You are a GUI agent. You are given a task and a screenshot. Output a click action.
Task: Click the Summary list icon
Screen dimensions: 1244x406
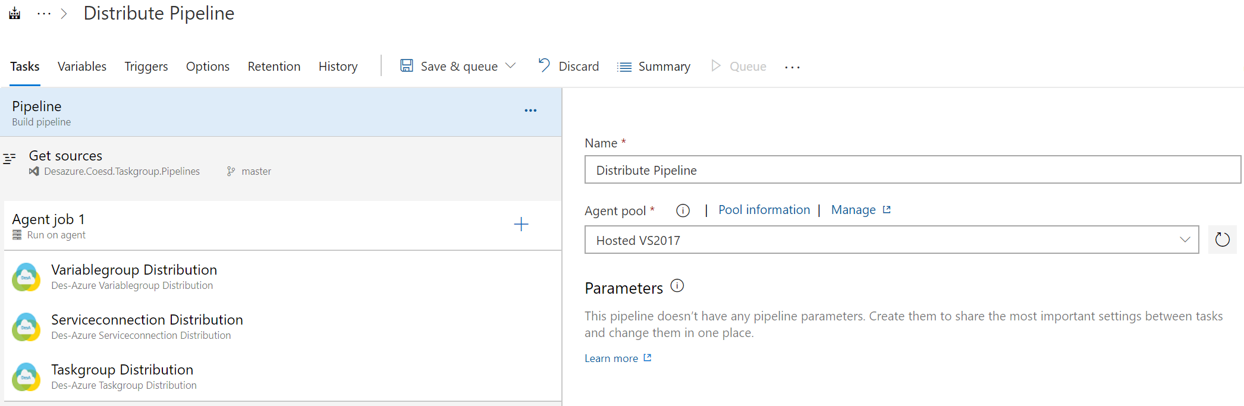pos(624,67)
